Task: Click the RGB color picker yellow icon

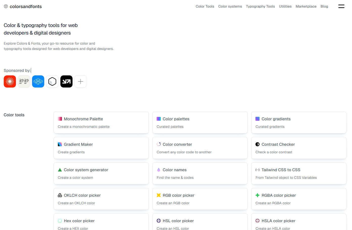Action: [x=159, y=195]
